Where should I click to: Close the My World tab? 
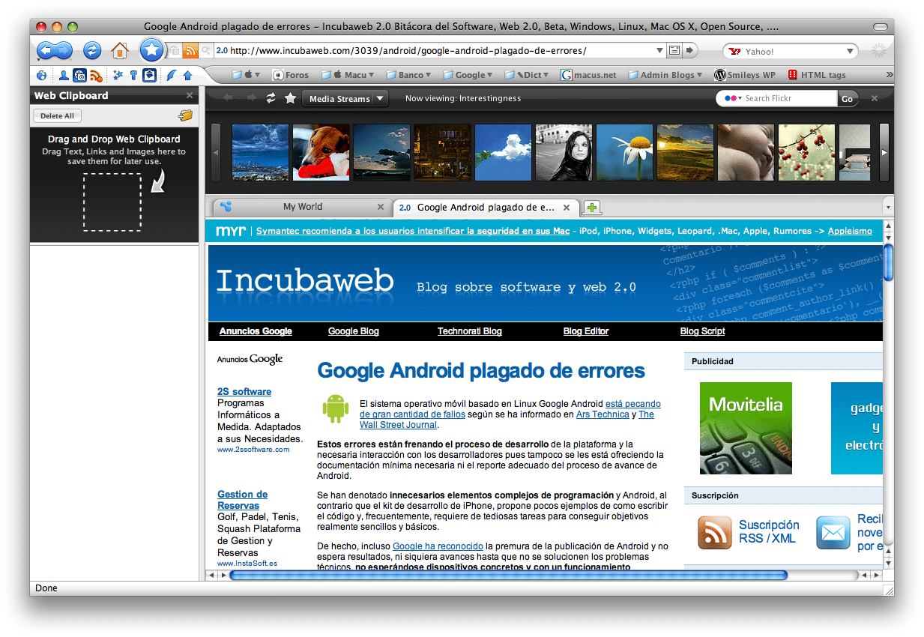381,208
